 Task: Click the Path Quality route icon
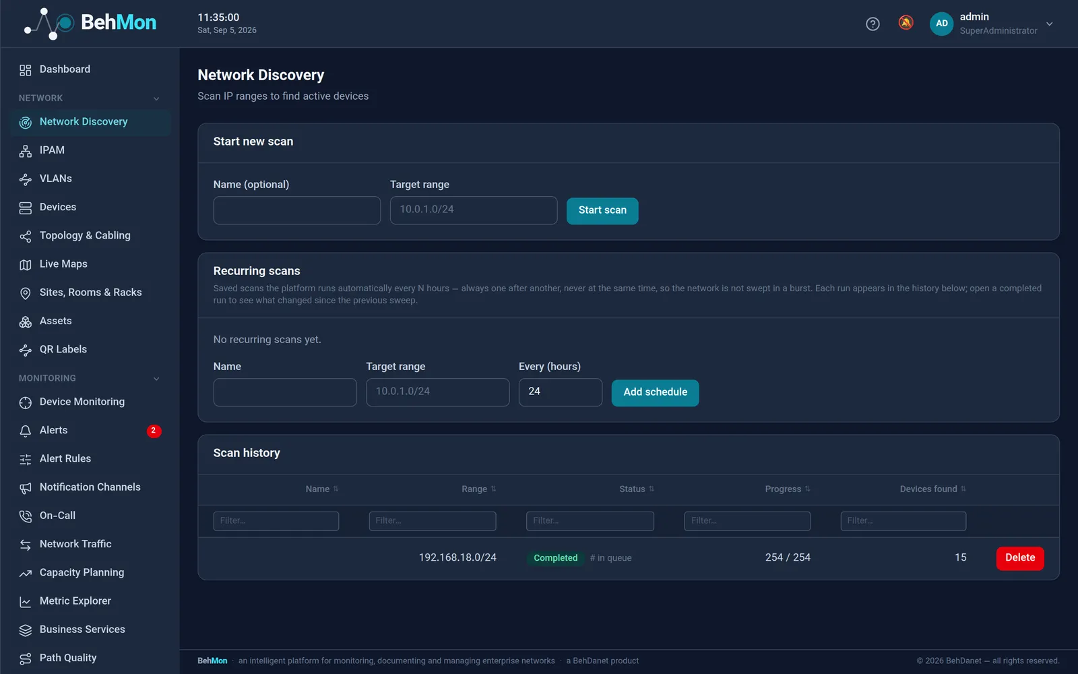click(x=26, y=658)
